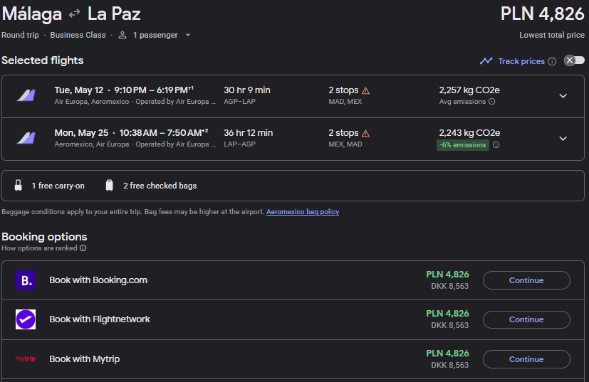The height and width of the screenshot is (382, 589).
Task: Toggle the Track prices switch
Action: (x=574, y=60)
